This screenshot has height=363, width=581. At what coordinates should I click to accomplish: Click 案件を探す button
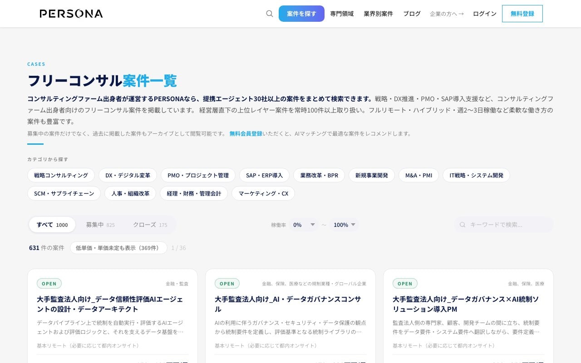301,14
